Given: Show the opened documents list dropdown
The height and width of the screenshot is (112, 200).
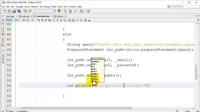Looking at the screenshot, I should 196,16.
